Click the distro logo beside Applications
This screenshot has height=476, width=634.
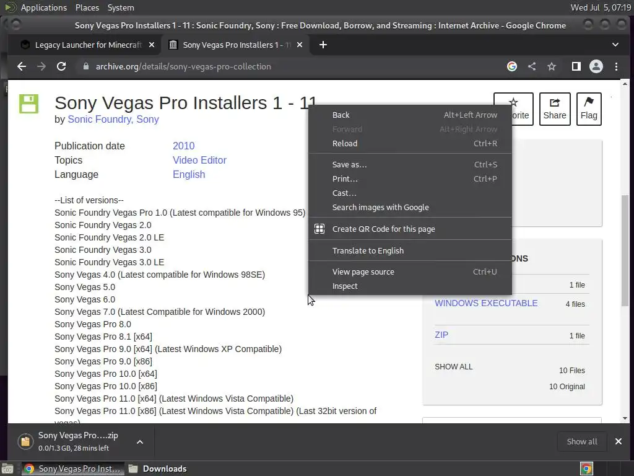click(10, 7)
